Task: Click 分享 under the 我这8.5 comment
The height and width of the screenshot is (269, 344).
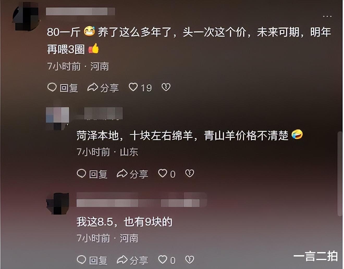Action: point(139,260)
